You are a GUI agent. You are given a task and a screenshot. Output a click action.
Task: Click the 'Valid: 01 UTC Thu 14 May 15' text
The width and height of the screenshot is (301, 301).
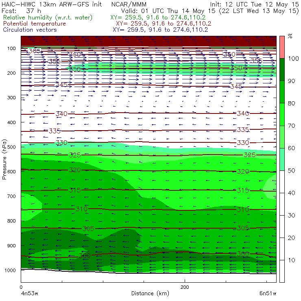coord(169,11)
